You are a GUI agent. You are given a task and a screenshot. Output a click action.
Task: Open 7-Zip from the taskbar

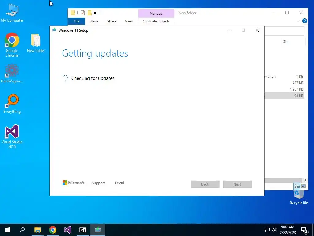coord(83,230)
